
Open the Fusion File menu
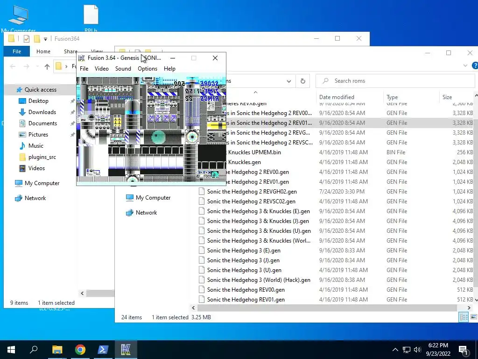coord(84,69)
